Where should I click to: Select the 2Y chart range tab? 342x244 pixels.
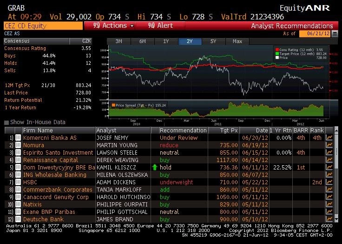pos(190,41)
